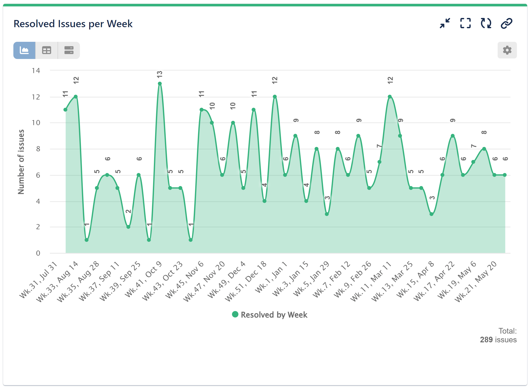This screenshot has height=389, width=530.
Task: Click the Number of issues axis label
Action: pos(22,159)
